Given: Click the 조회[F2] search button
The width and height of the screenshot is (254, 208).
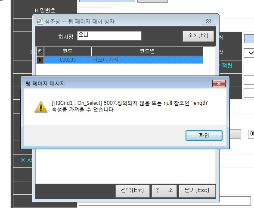Looking at the screenshot, I should click(198, 36).
